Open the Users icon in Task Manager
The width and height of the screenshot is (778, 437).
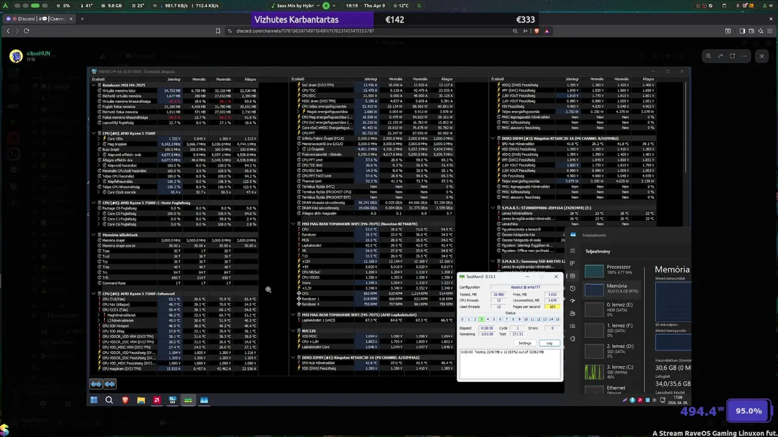click(573, 314)
